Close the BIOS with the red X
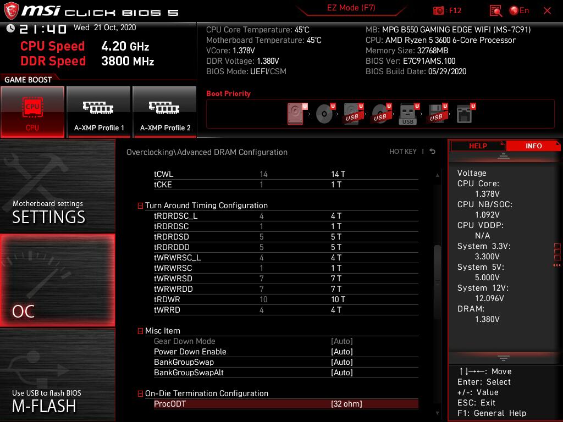 pos(547,11)
